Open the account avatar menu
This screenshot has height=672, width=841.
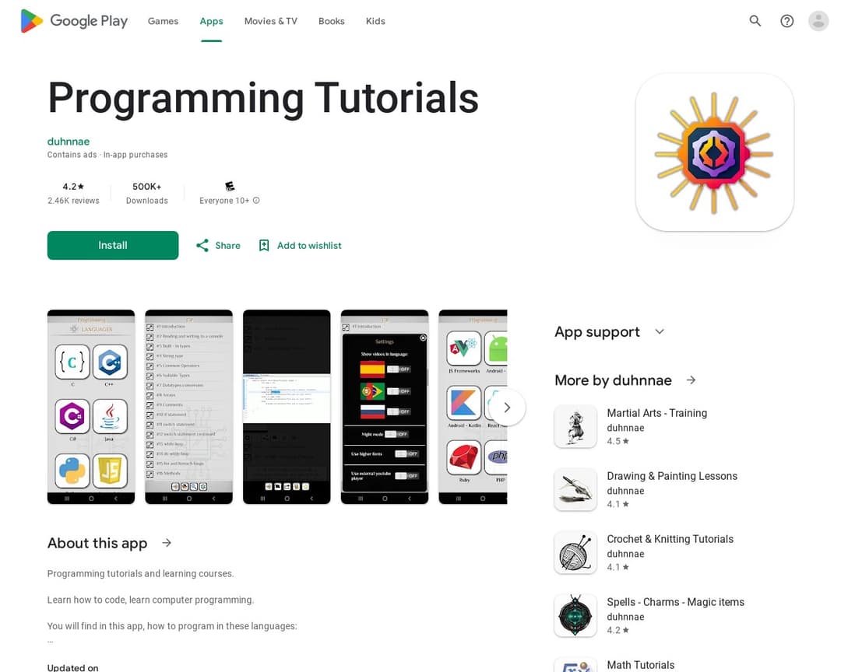pos(818,21)
